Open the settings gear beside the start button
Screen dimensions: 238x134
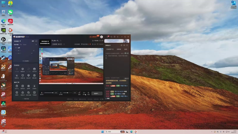[88, 93]
